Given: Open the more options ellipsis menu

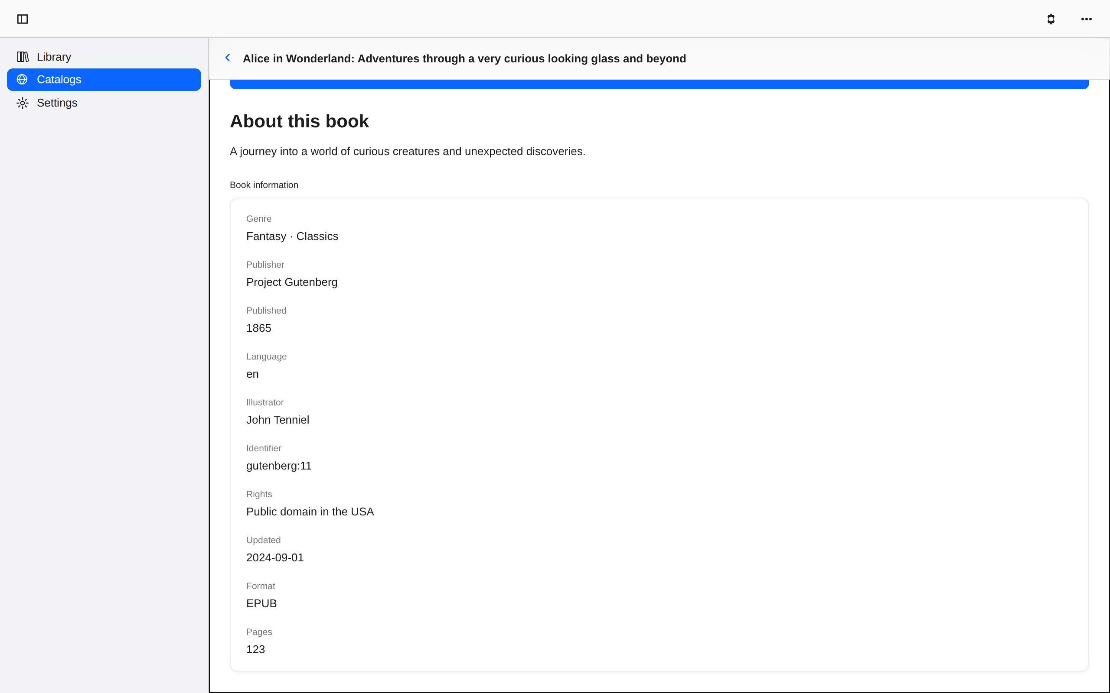Looking at the screenshot, I should pyautogui.click(x=1086, y=19).
